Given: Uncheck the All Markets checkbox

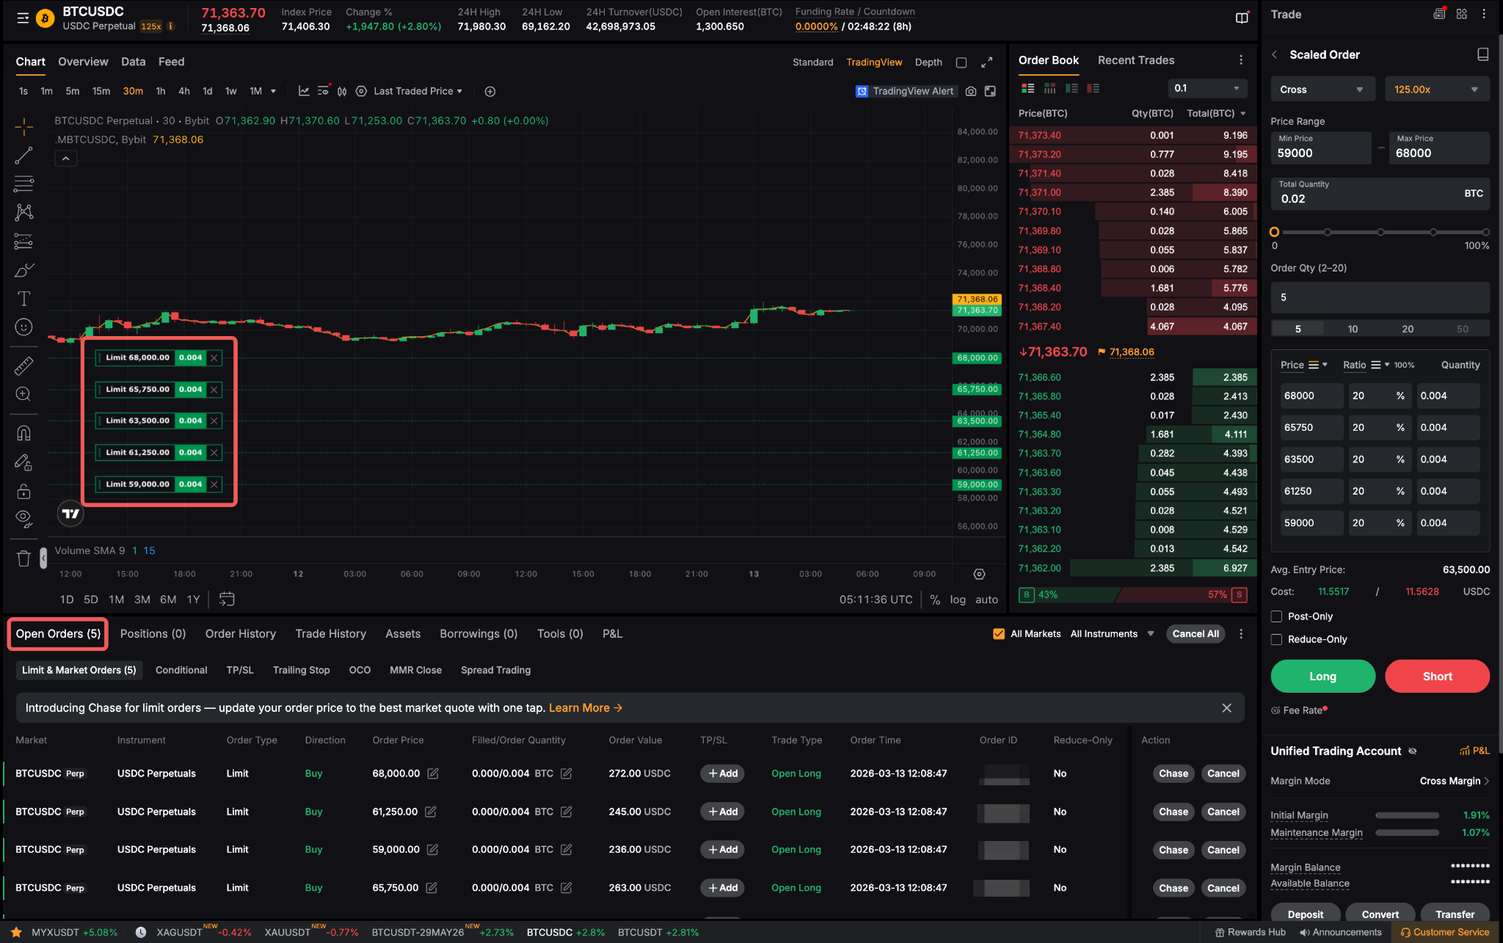Looking at the screenshot, I should point(999,634).
